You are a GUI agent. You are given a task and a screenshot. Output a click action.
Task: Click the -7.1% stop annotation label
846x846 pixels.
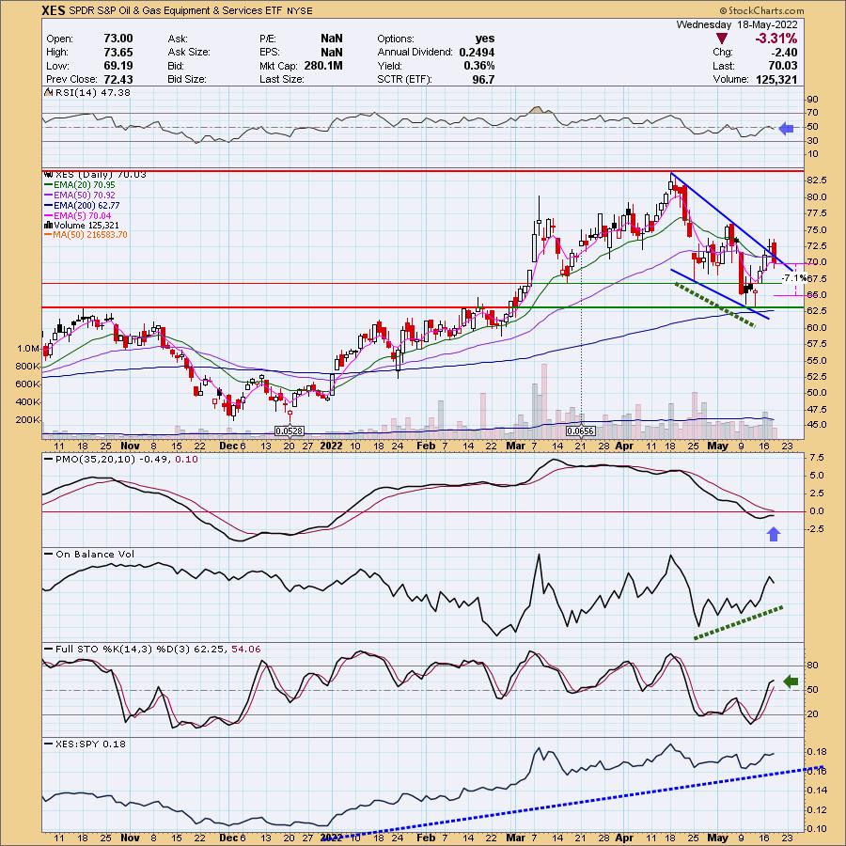tap(794, 278)
